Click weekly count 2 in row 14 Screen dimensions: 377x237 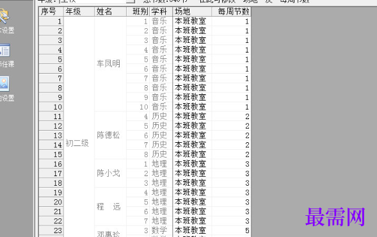tap(231, 145)
